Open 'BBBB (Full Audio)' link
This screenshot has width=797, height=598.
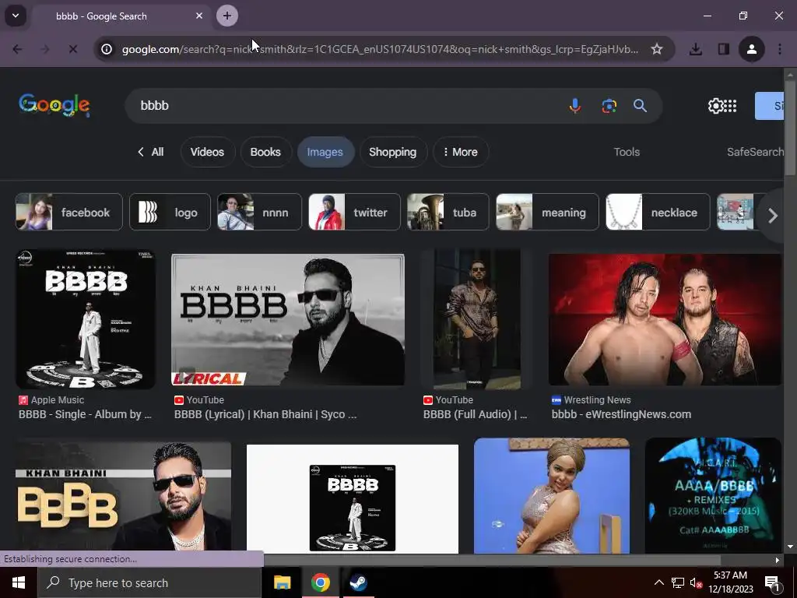476,414
